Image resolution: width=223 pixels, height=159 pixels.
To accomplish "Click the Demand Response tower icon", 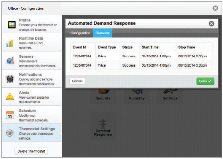I will pyautogui.click(x=103, y=123).
